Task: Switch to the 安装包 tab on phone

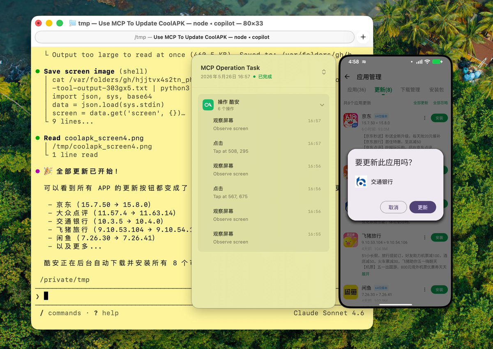Action: (x=436, y=90)
